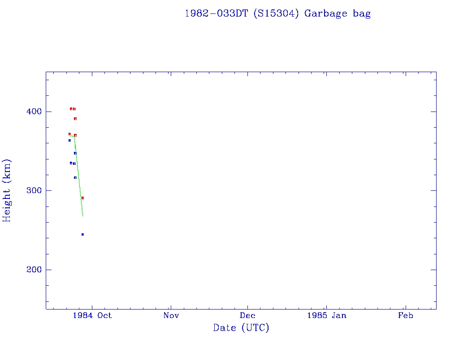The height and width of the screenshot is (344, 459).
Task: Click the red data point near 290 km
Action: 82,198
